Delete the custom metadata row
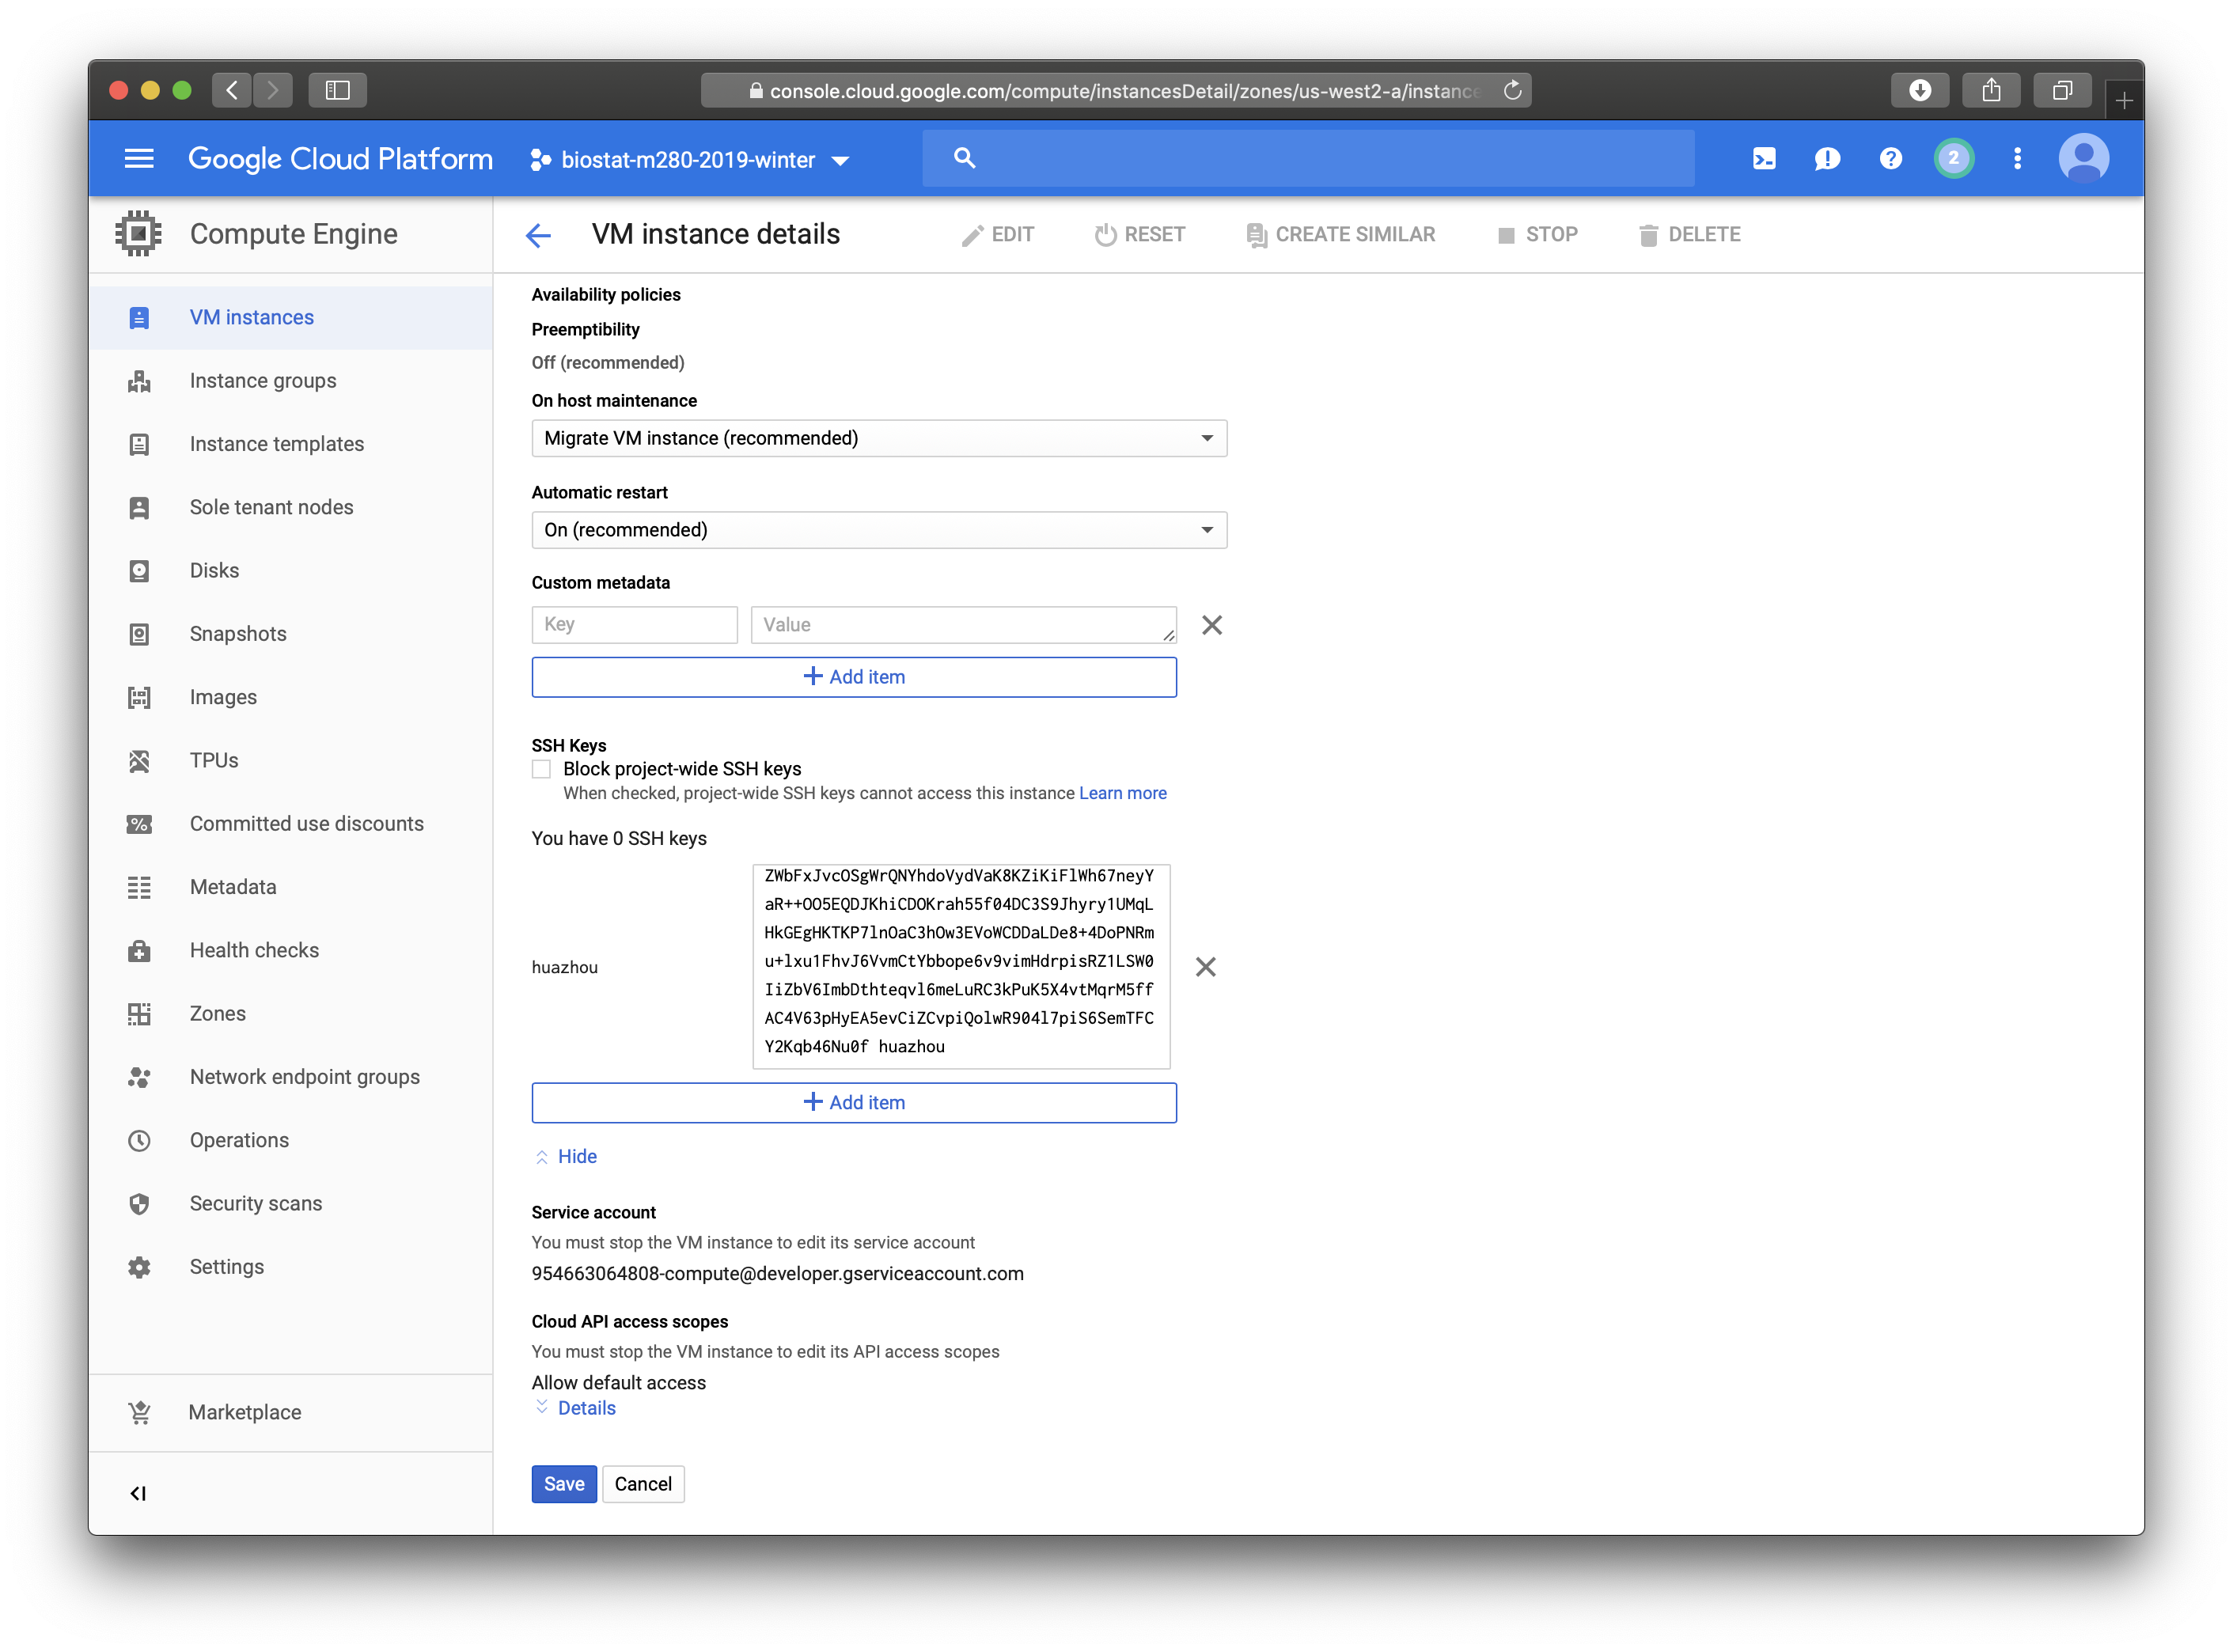Screen dimensions: 2233x1652 tap(1211, 625)
